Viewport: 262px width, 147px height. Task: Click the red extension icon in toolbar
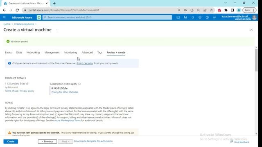[x=219, y=10]
